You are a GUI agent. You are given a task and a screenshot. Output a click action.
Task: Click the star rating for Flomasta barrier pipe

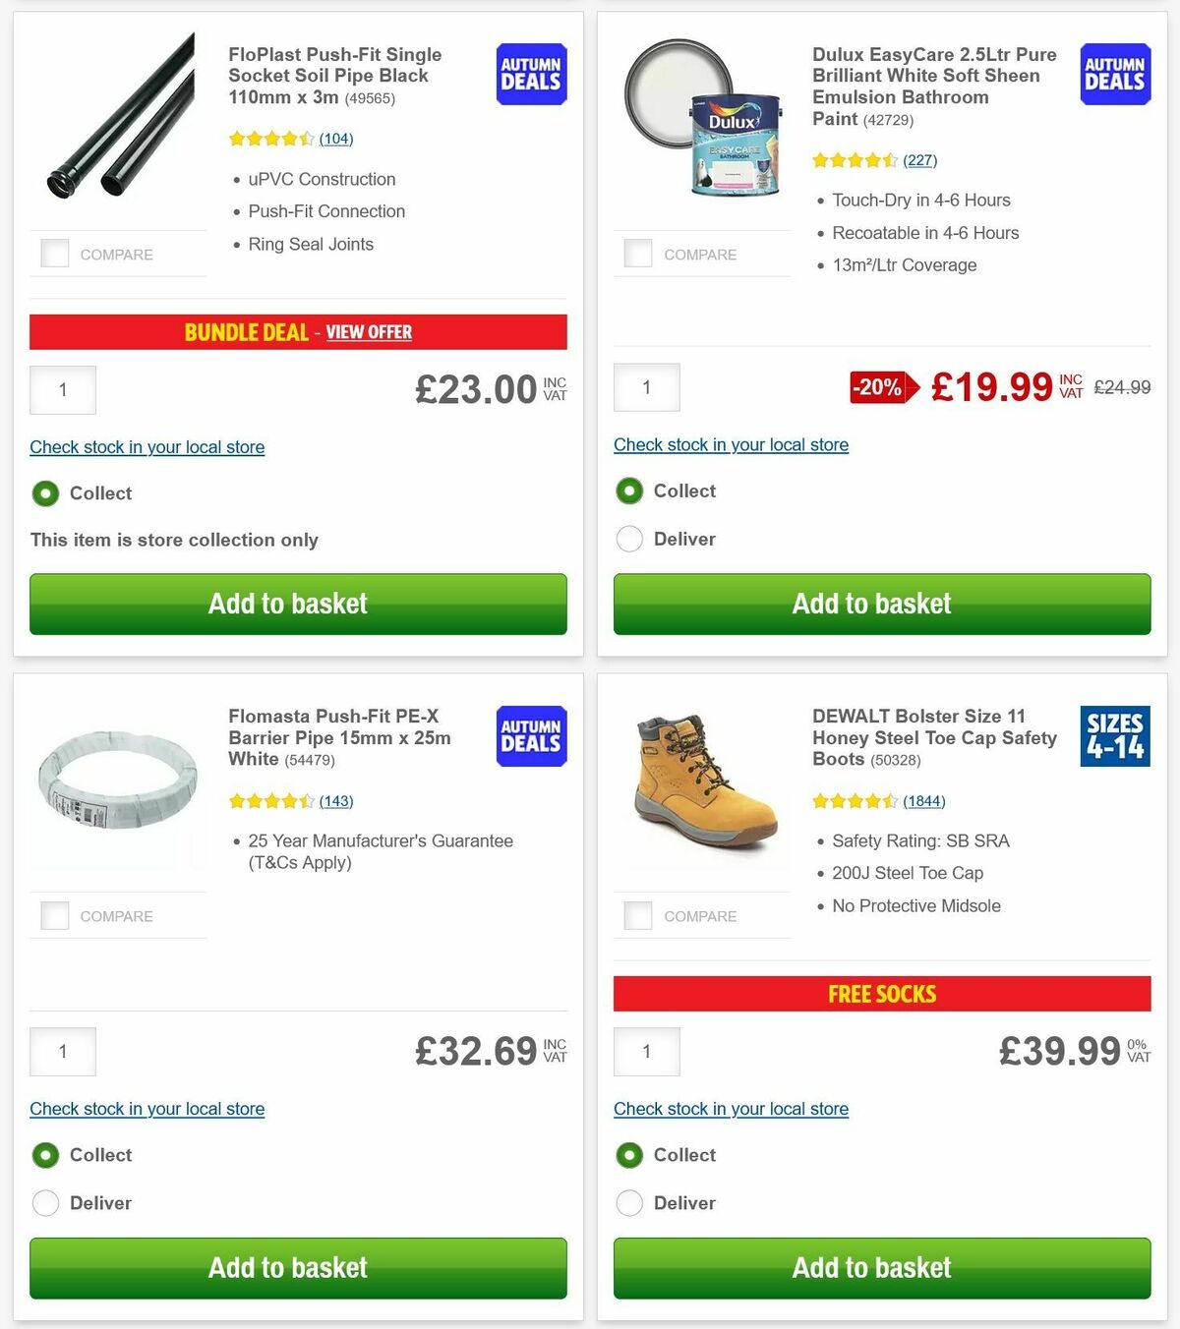point(272,801)
